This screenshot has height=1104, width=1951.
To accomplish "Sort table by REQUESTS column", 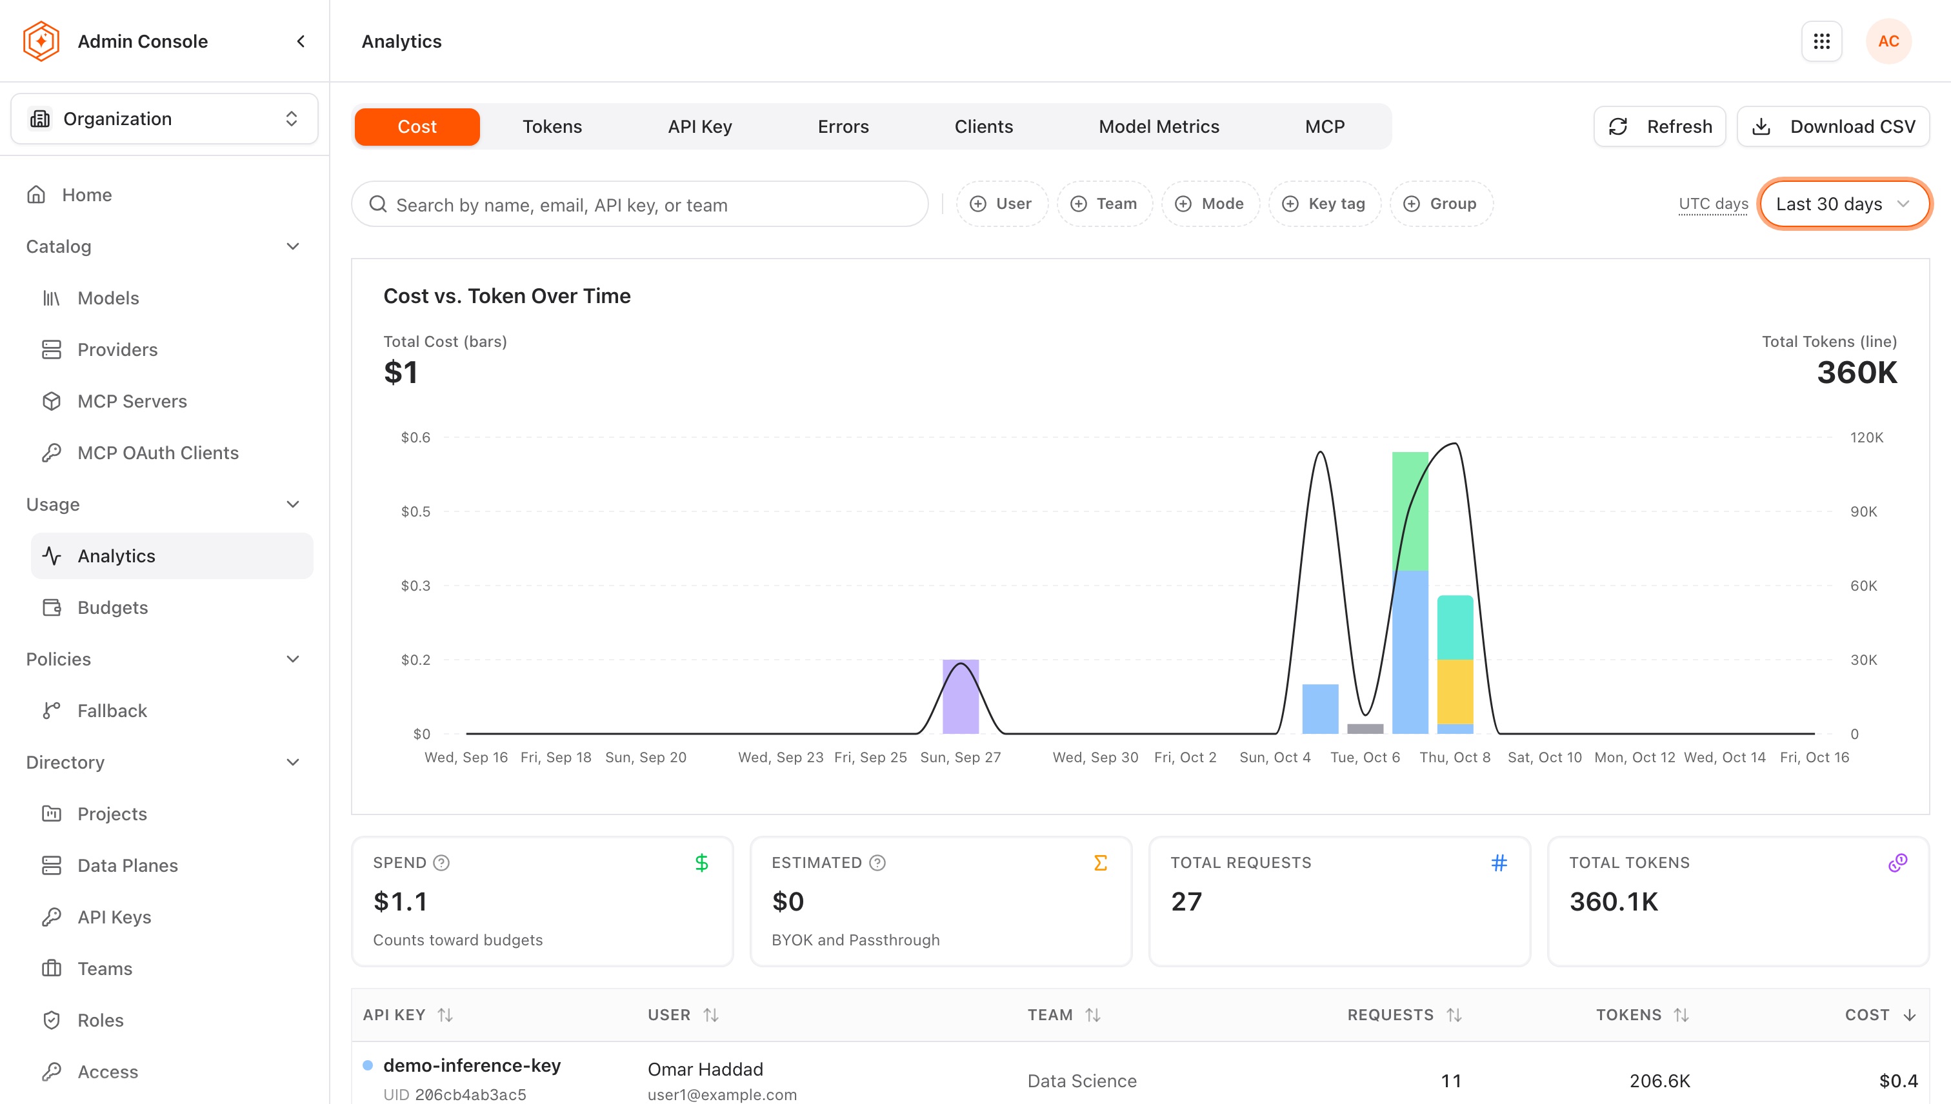I will [x=1404, y=1014].
